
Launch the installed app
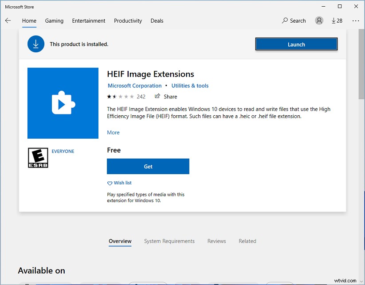coord(296,44)
